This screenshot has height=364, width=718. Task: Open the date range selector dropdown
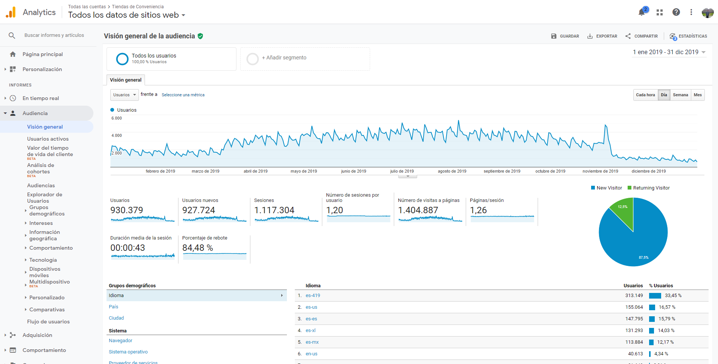click(x=669, y=52)
